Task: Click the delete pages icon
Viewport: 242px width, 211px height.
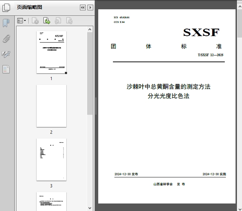Action: point(35,21)
